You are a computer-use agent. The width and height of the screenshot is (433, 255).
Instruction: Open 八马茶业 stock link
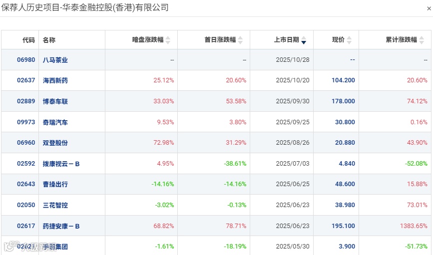55,60
